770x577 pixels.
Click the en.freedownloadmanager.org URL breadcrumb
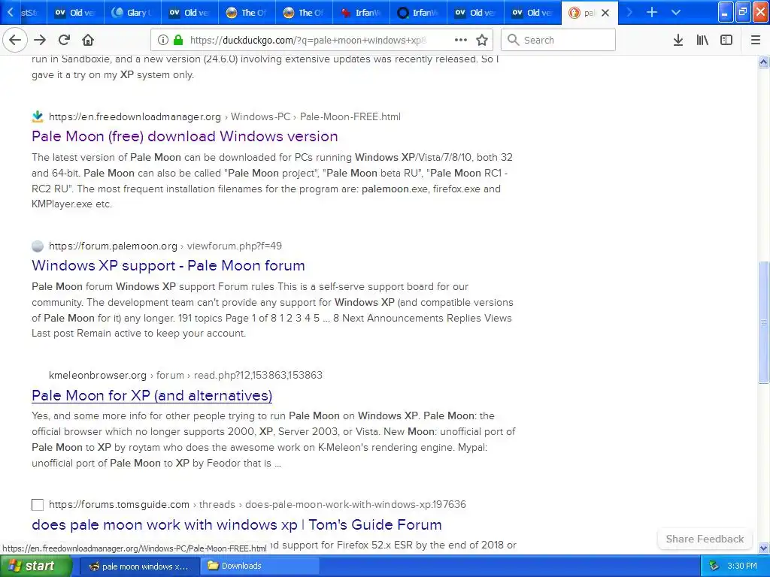point(224,116)
